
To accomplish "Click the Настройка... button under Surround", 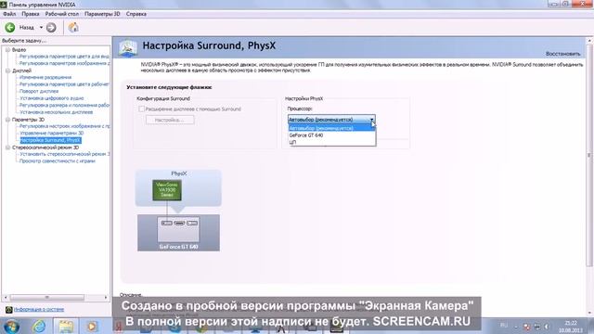I will pos(170,120).
